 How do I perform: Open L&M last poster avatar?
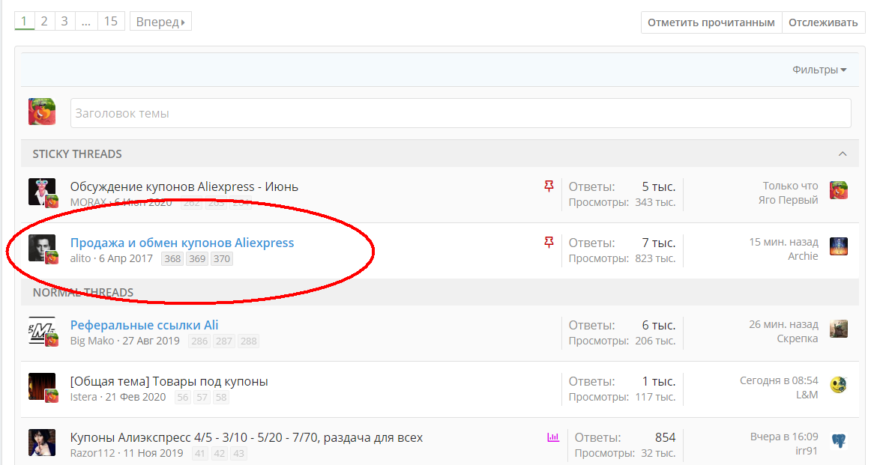(838, 385)
